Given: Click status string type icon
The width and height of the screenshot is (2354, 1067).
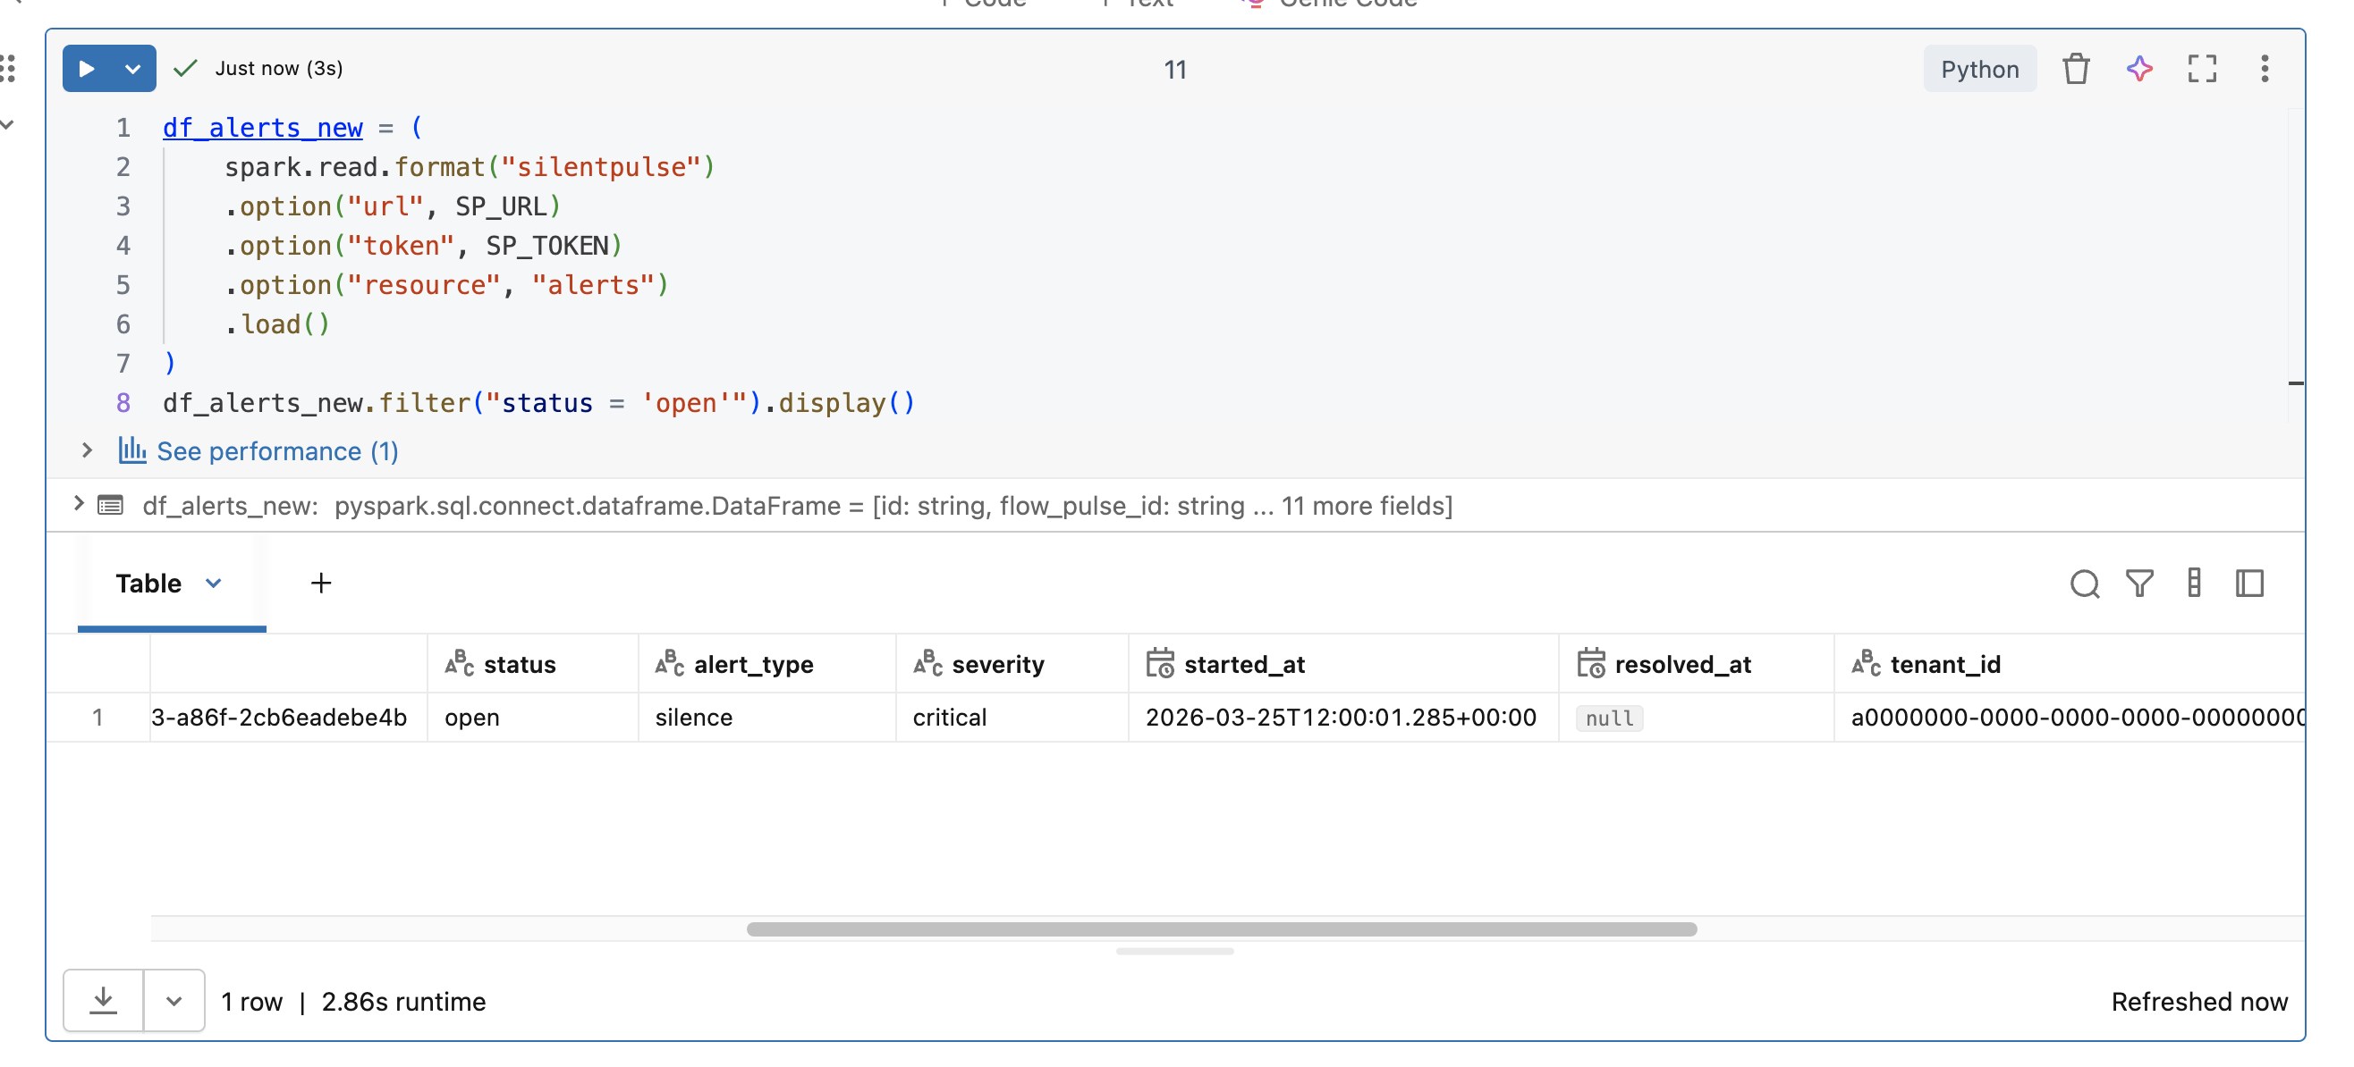Looking at the screenshot, I should (459, 664).
